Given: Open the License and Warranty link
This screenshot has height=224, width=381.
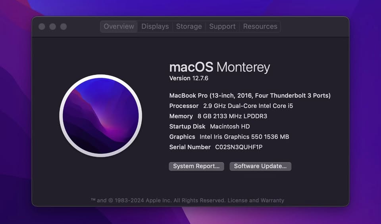Looking at the screenshot, I should point(256,200).
